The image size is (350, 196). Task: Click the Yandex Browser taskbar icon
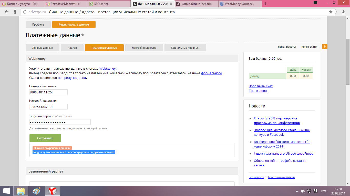[53, 191]
